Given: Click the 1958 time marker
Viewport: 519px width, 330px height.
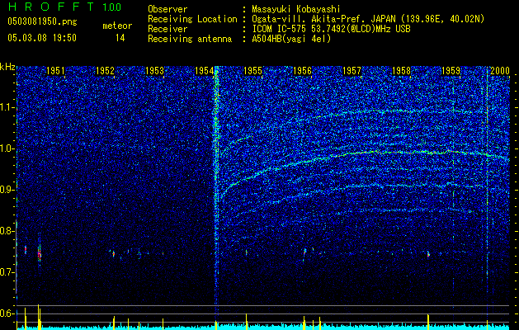Looking at the screenshot, I should pyautogui.click(x=401, y=71).
